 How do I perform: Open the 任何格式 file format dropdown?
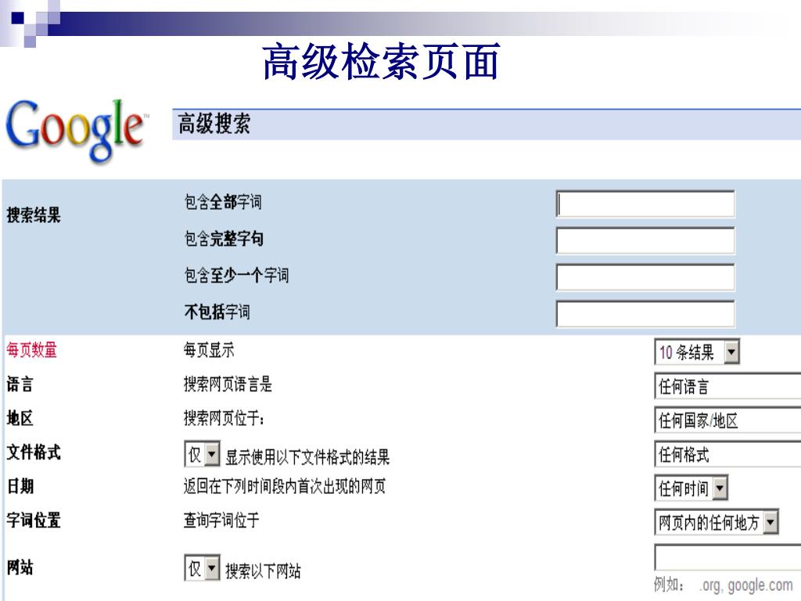[727, 455]
